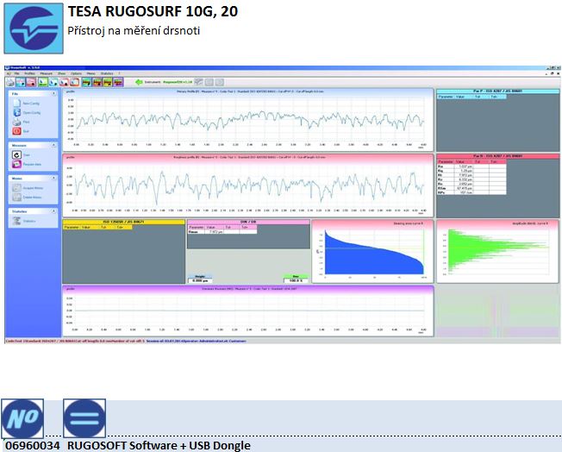Select the Rmax row in the DIN table
The image size is (562, 452).
222,232
